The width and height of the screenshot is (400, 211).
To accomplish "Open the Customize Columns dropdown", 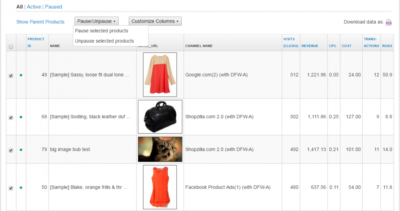I will (155, 21).
